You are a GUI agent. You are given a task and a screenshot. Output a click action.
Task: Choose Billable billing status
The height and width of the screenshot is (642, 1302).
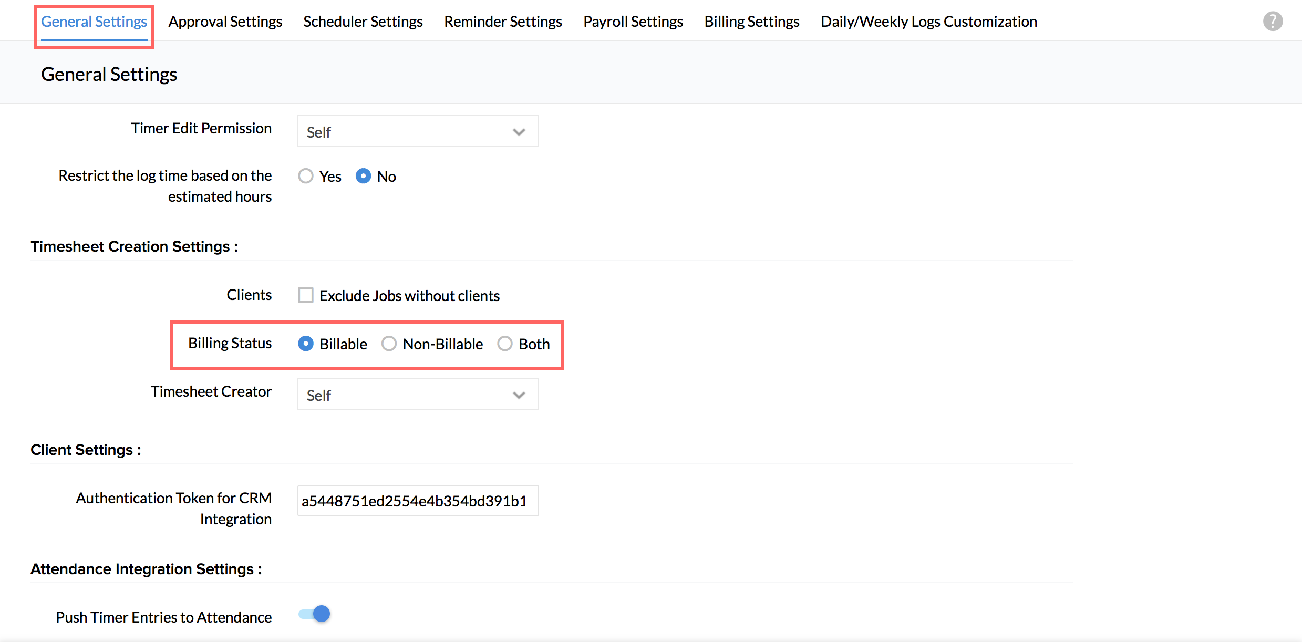coord(306,344)
